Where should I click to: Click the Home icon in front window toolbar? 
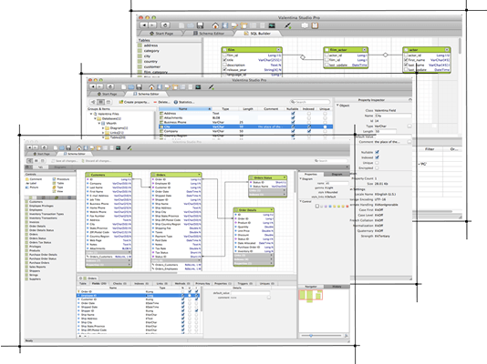[79, 148]
